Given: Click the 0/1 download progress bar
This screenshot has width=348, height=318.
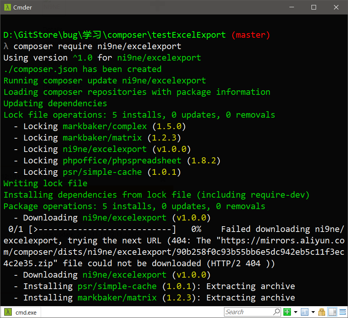Looking at the screenshot, I should point(102,229).
